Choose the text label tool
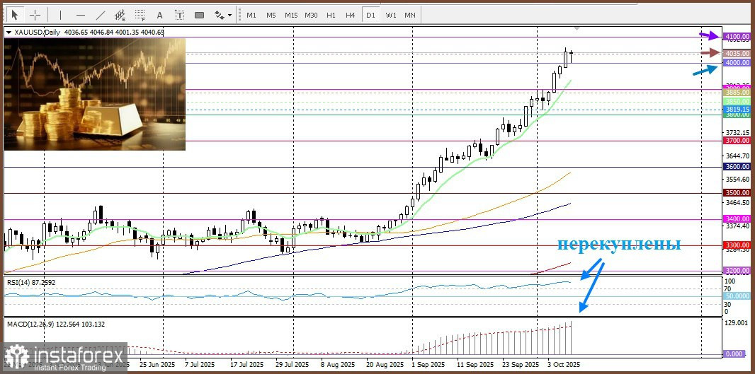Screen dimensions: 755x374 179,15
